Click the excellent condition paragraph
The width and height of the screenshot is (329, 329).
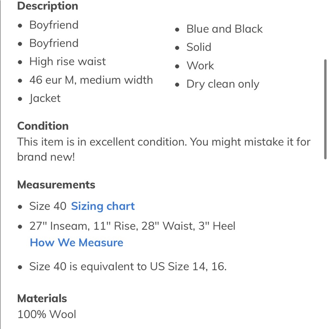pyautogui.click(x=164, y=149)
